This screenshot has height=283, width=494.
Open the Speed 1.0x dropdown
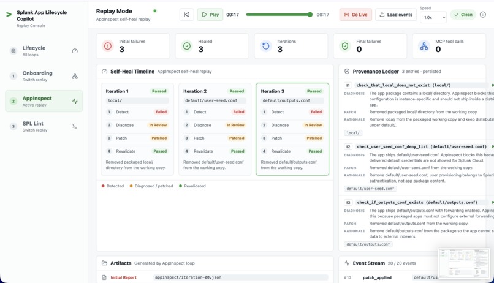tap(433, 17)
